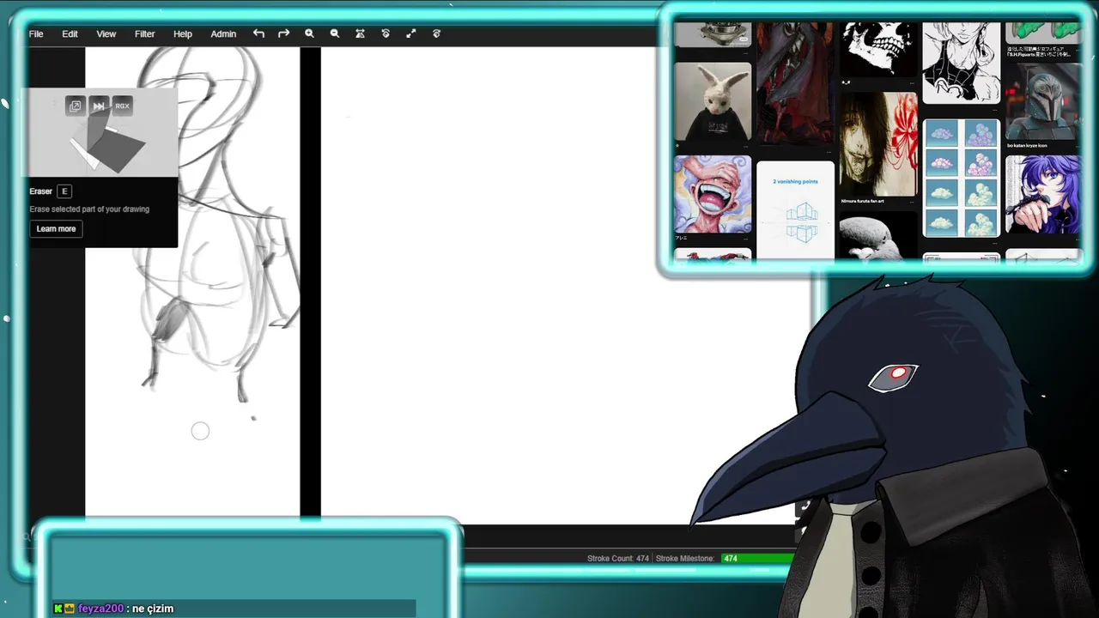Click the Learn more button
Screen dimensions: 1099x618
(x=56, y=228)
